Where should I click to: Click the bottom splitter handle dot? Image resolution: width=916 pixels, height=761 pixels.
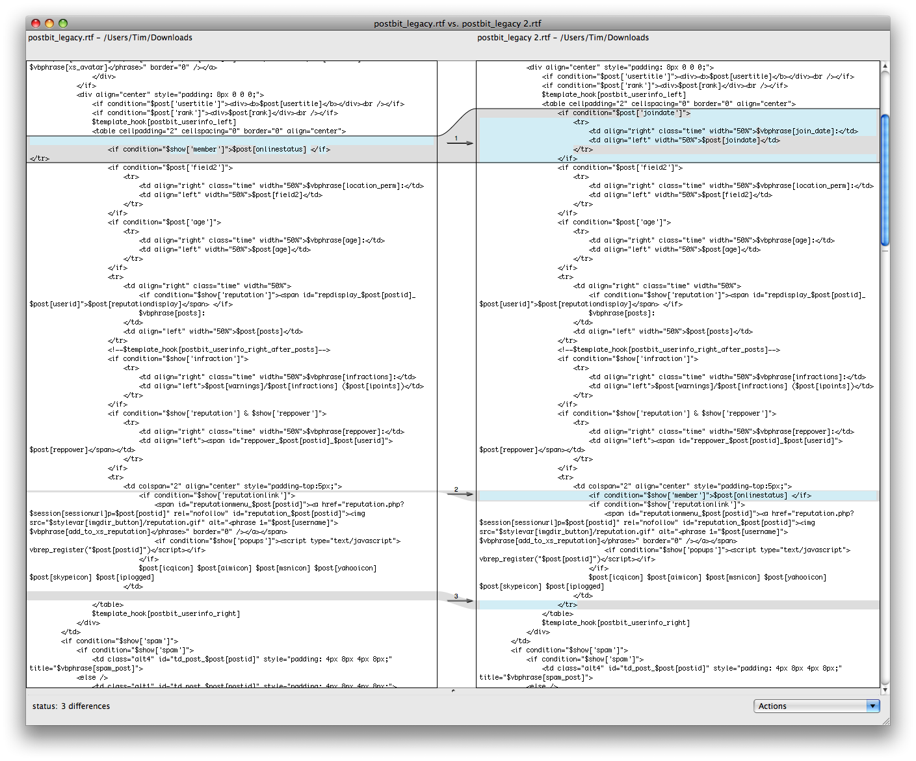(x=453, y=691)
